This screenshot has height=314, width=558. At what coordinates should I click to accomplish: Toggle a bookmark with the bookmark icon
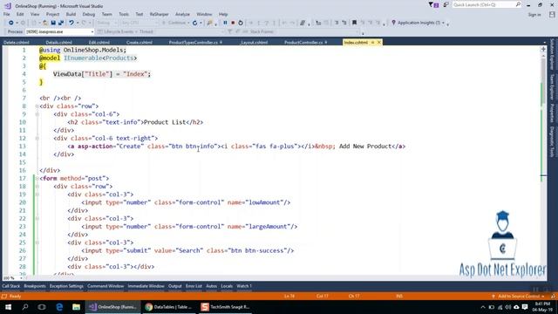point(354,23)
